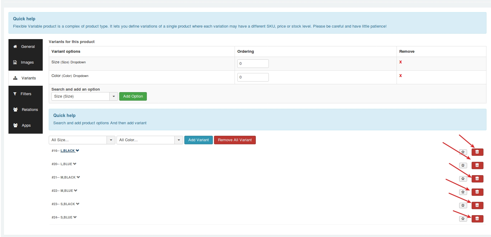Expand variant #21 M,BLACK

click(70, 177)
